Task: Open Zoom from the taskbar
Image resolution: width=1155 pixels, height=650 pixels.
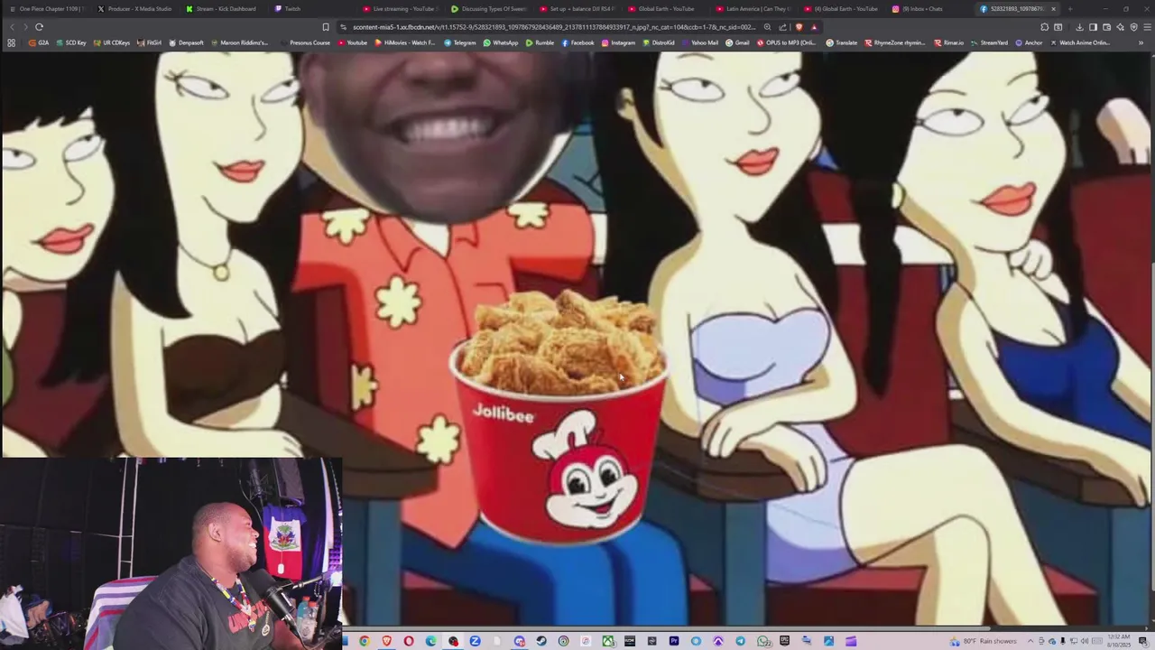Action: click(x=474, y=641)
